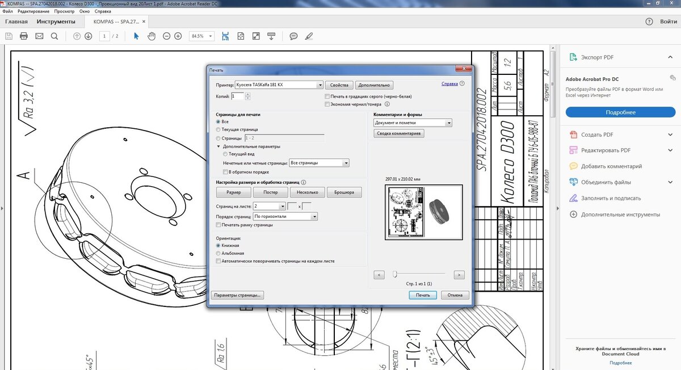Screen dimensions: 681x370
Task: Click the Подробнее blue button
Action: click(x=620, y=112)
